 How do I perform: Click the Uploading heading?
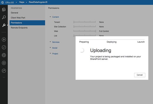(x=101, y=50)
